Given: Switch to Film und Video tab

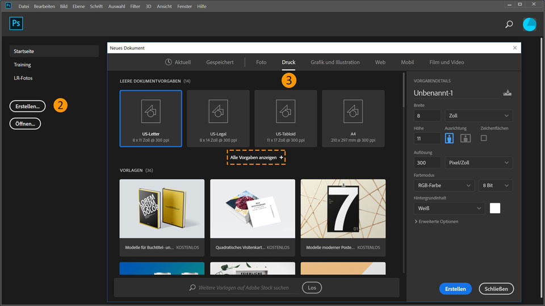Looking at the screenshot, I should 447,62.
